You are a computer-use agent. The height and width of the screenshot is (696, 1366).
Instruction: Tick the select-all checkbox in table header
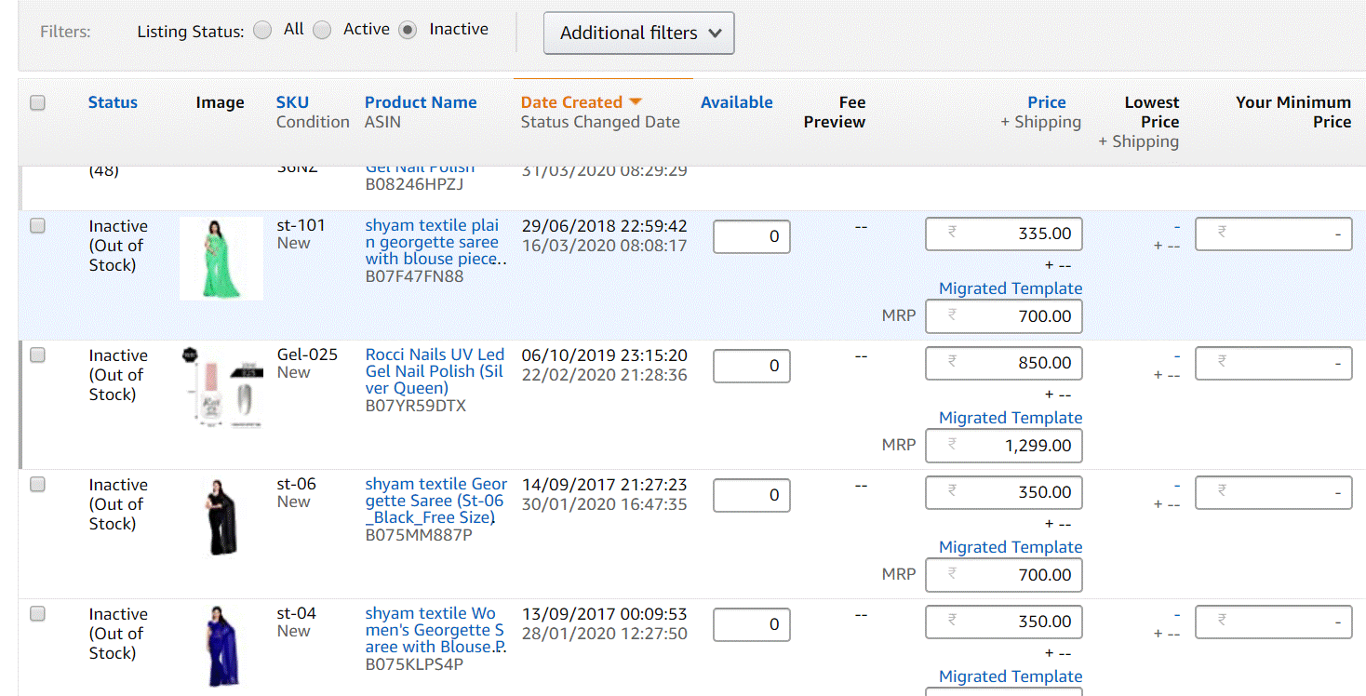coord(37,103)
